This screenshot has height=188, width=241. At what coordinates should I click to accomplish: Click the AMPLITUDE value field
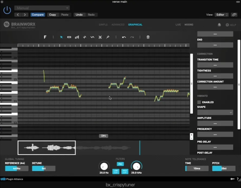coord(215,124)
